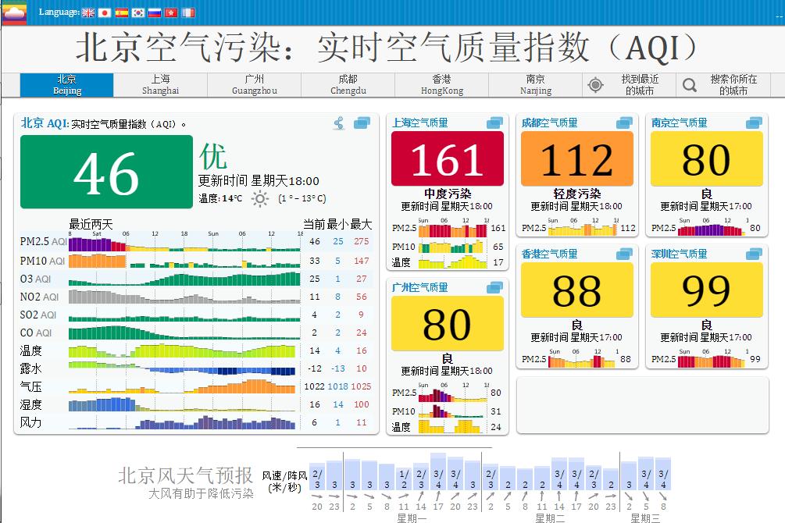Viewport: 785px width, 523px height.
Task: Click the site's cloud logo
Action: click(14, 13)
